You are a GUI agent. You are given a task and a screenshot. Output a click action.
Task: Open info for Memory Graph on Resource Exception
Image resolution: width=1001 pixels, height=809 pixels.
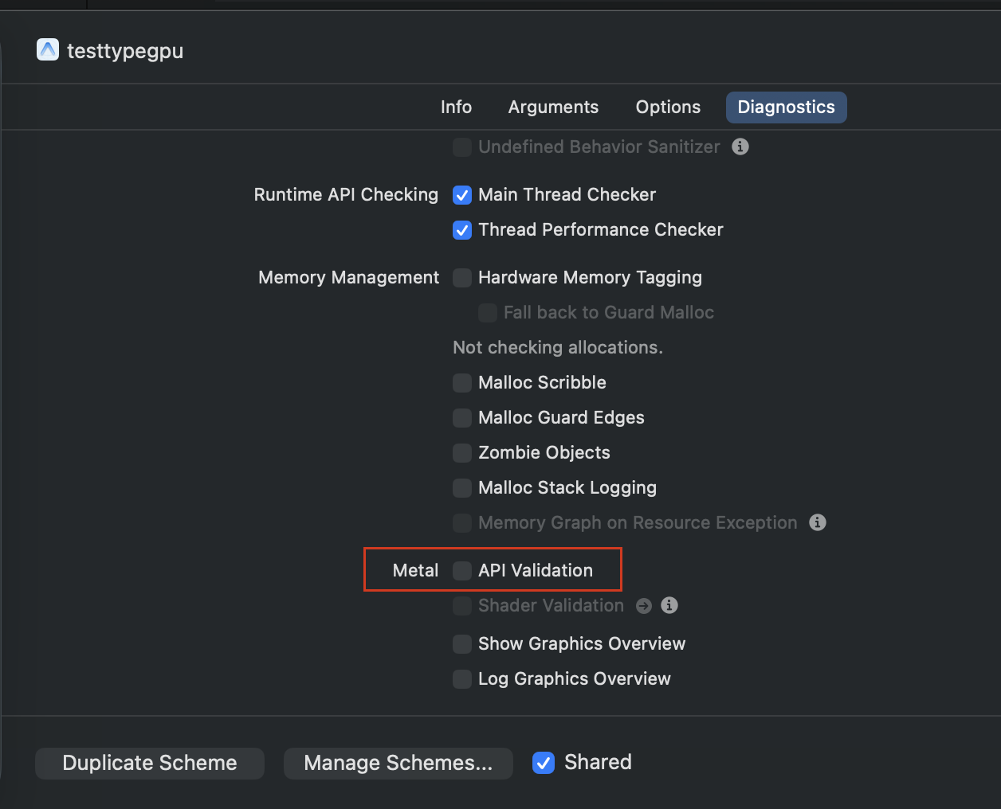coord(818,522)
